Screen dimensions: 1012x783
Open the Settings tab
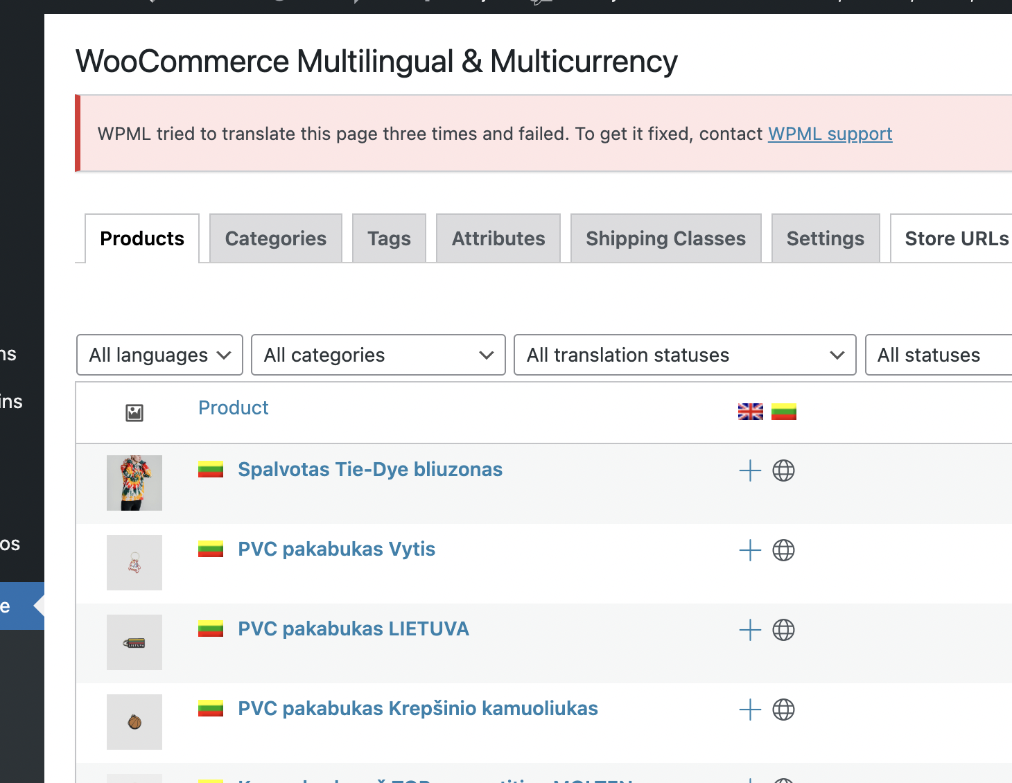pos(826,238)
